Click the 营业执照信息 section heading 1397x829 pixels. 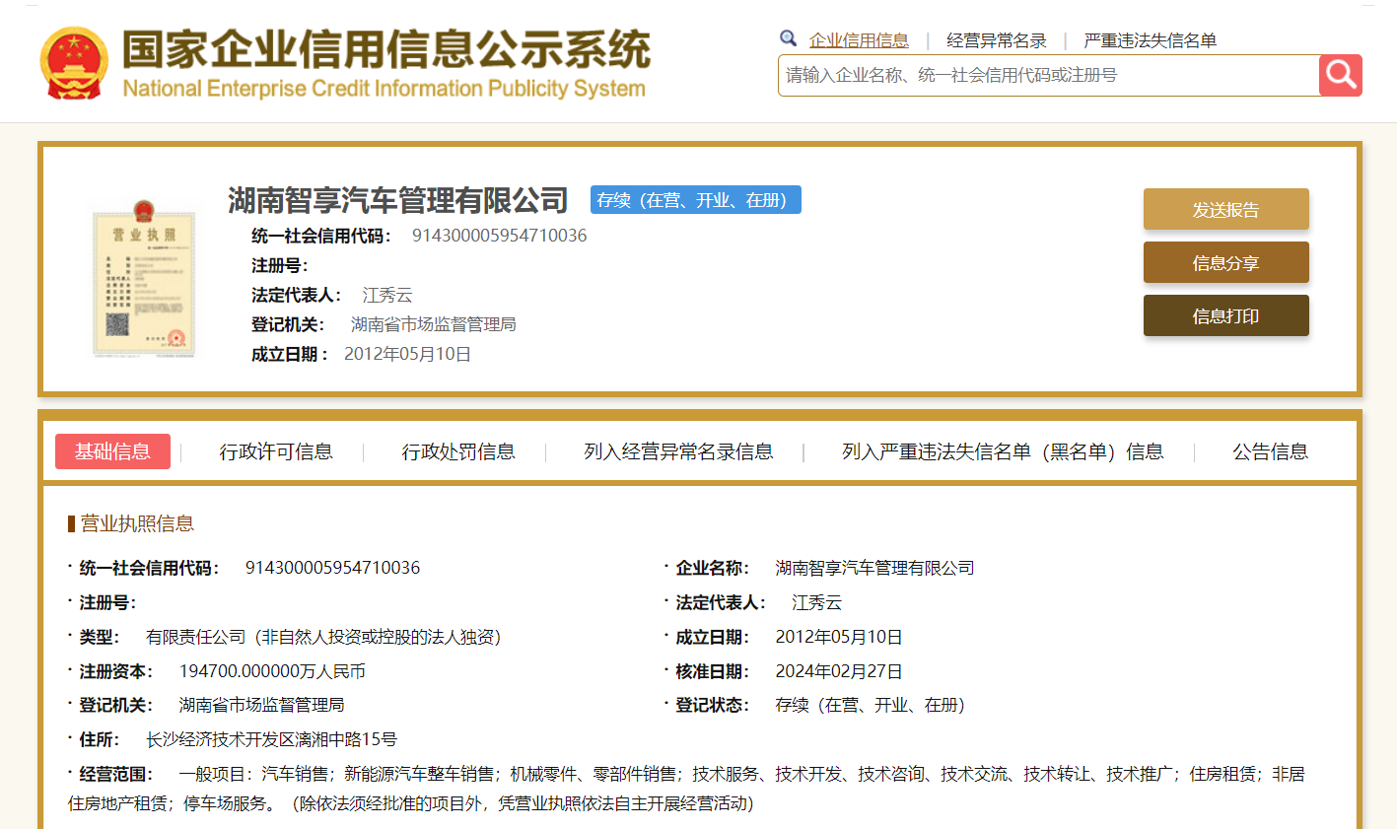click(137, 523)
